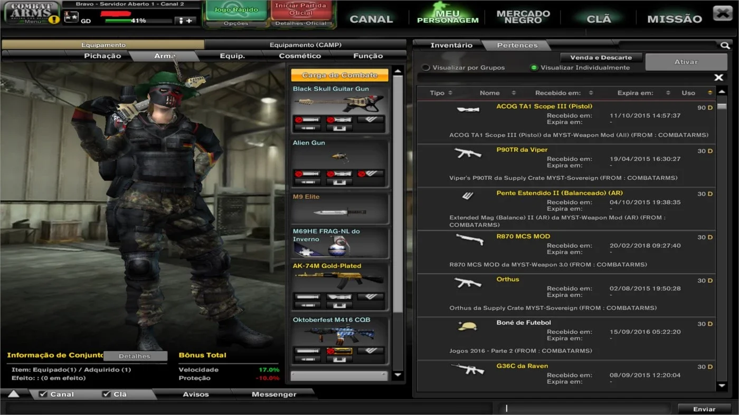Click the Enviar chat button
Image resolution: width=739 pixels, height=415 pixels.
pos(704,409)
